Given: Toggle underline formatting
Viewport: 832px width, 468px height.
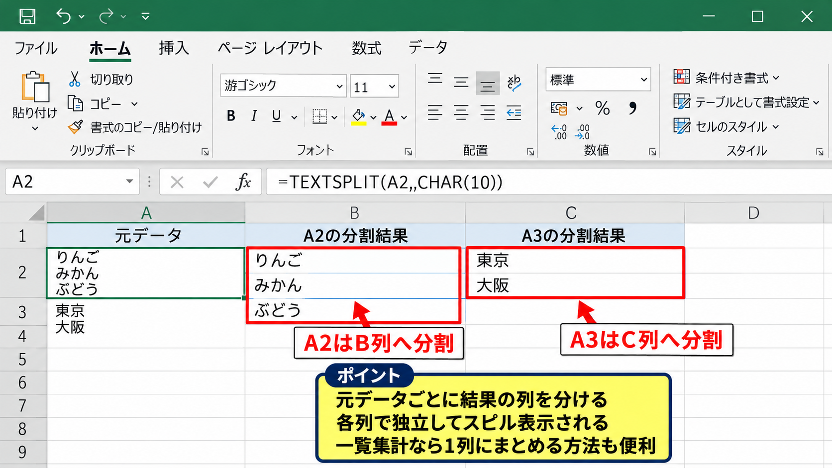Looking at the screenshot, I should (x=277, y=116).
